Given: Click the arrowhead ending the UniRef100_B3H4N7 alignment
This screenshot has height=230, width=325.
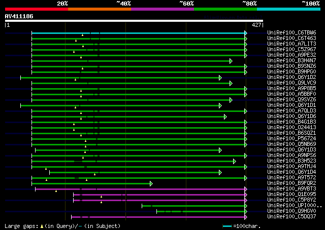Looking at the screenshot, I should point(231,61).
